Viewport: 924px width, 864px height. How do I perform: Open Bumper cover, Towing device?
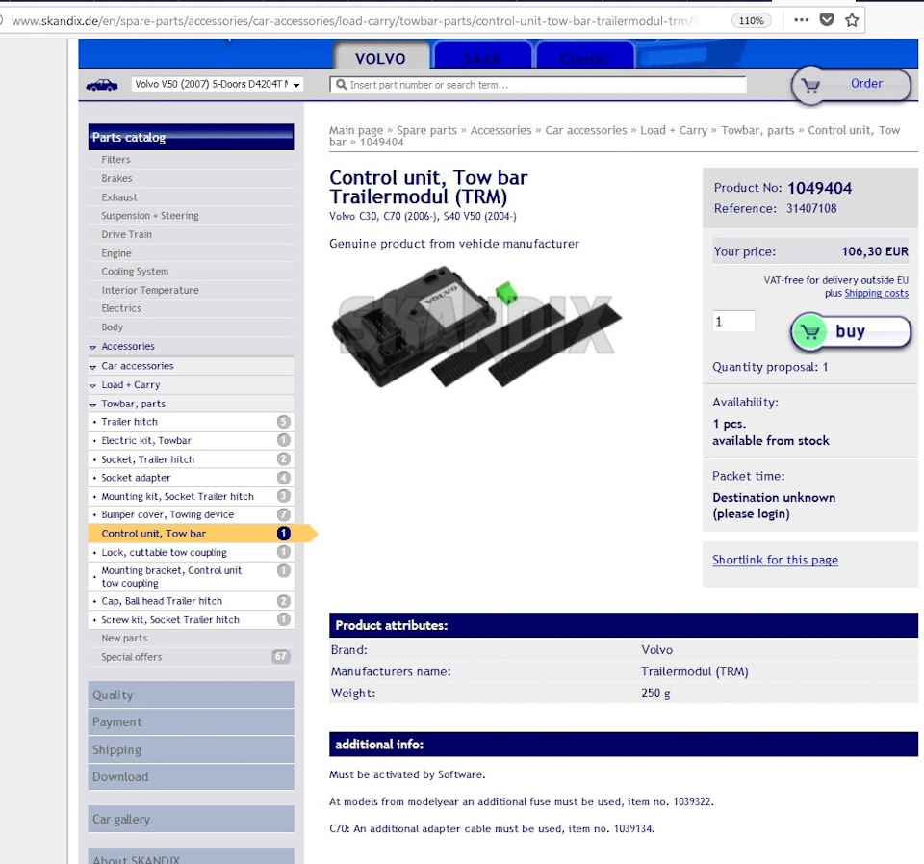(191, 514)
